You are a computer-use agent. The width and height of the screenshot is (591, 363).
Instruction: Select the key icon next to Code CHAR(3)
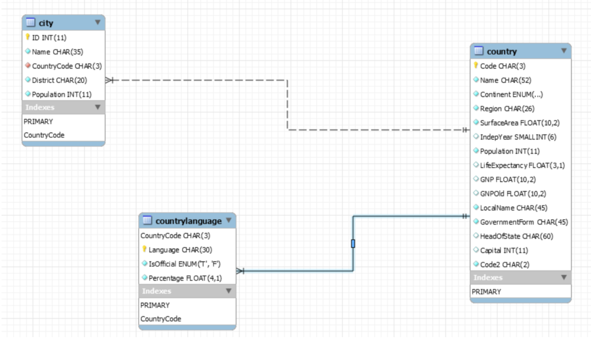[x=475, y=65]
